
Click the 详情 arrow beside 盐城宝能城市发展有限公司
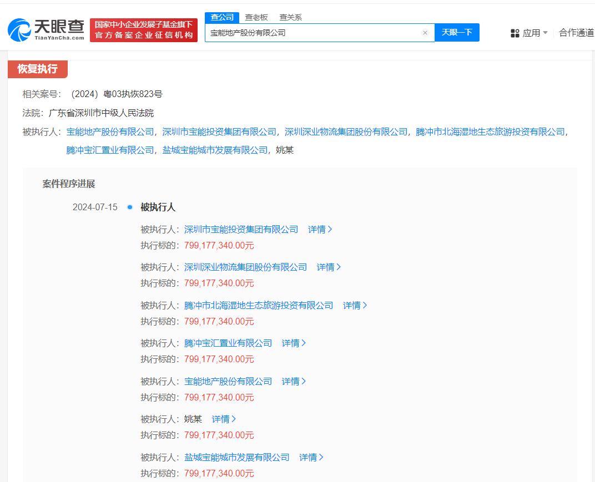311,457
